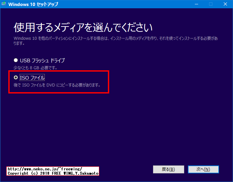Close the Windows 10 セットアップ window

tap(225, 4)
